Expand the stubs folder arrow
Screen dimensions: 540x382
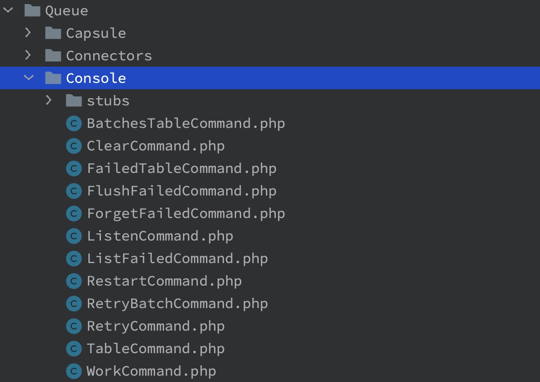pyautogui.click(x=49, y=100)
